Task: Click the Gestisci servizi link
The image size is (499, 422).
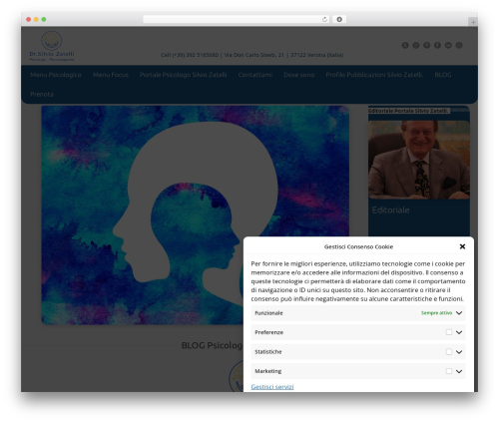Action: 272,387
